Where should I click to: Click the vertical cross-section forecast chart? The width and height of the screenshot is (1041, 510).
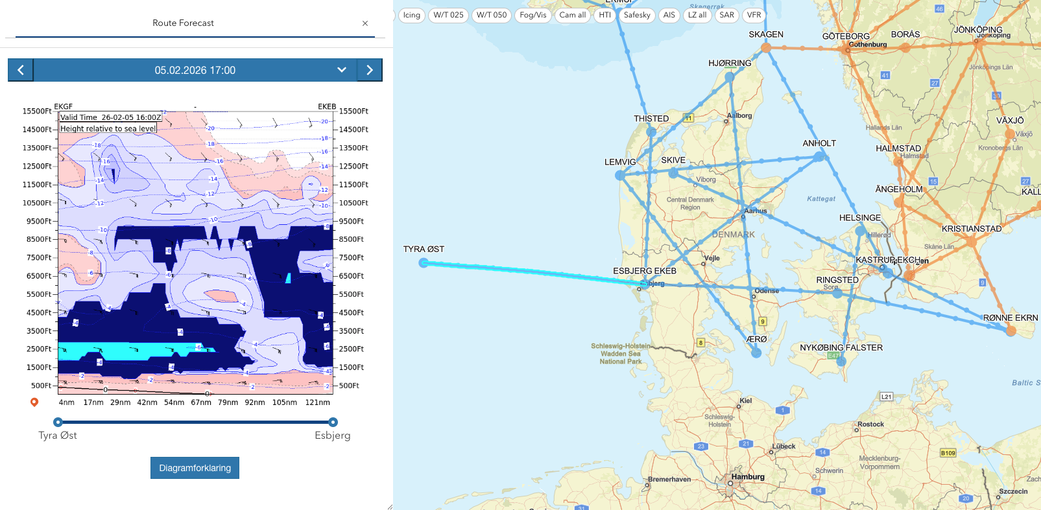click(x=195, y=253)
